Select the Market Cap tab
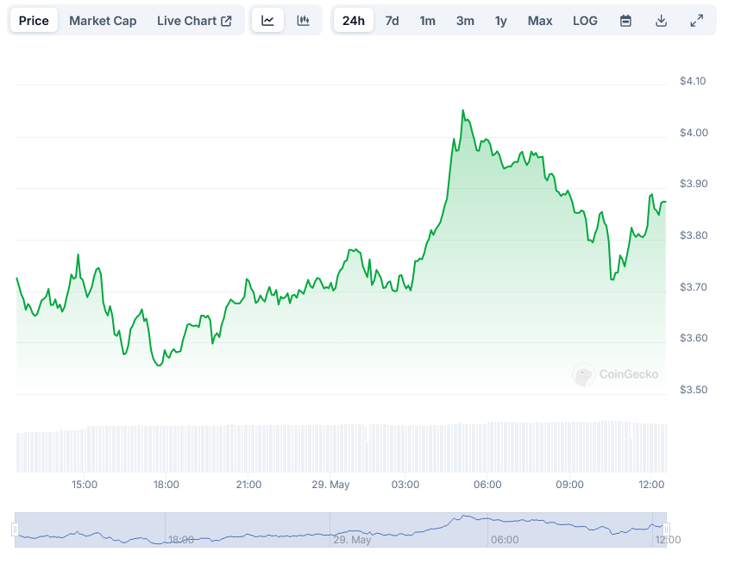The width and height of the screenshot is (741, 564). click(103, 21)
